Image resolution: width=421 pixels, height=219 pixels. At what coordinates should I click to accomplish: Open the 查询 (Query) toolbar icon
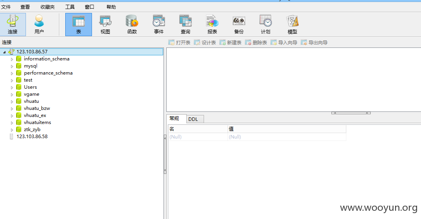(x=185, y=24)
